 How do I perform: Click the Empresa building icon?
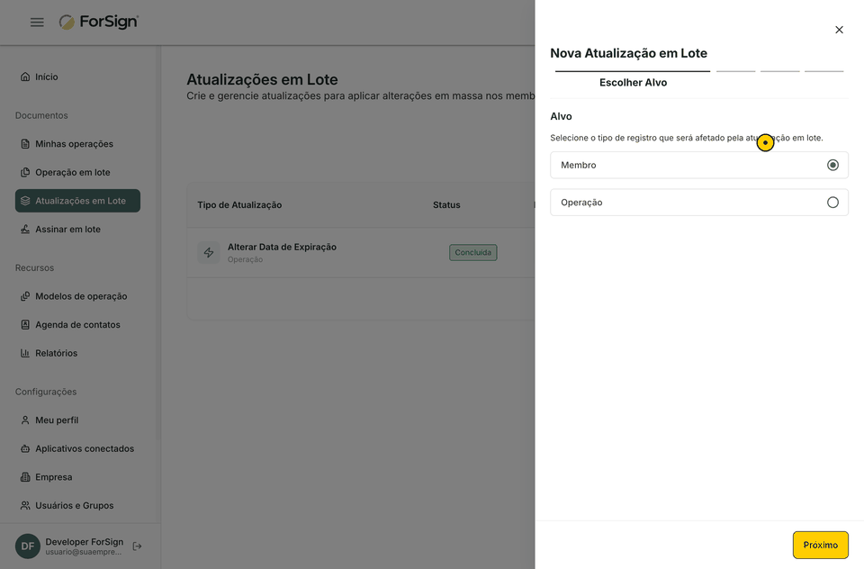coord(25,477)
